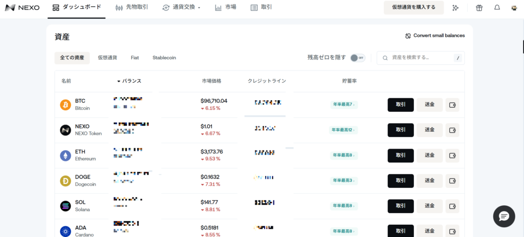The height and width of the screenshot is (237, 524).
Task: Open the gift rewards icon
Action: 479,8
